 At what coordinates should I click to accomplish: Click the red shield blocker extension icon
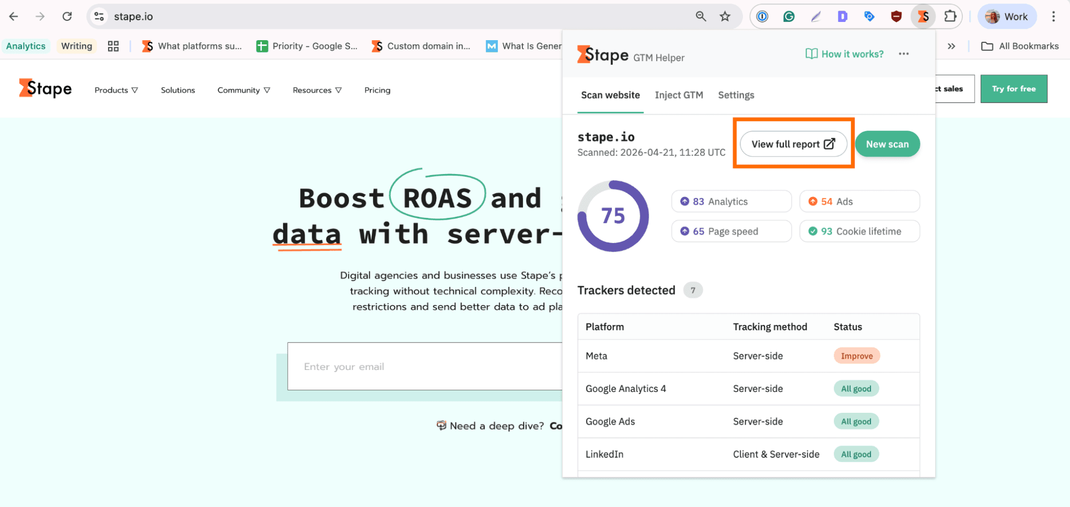click(x=896, y=17)
